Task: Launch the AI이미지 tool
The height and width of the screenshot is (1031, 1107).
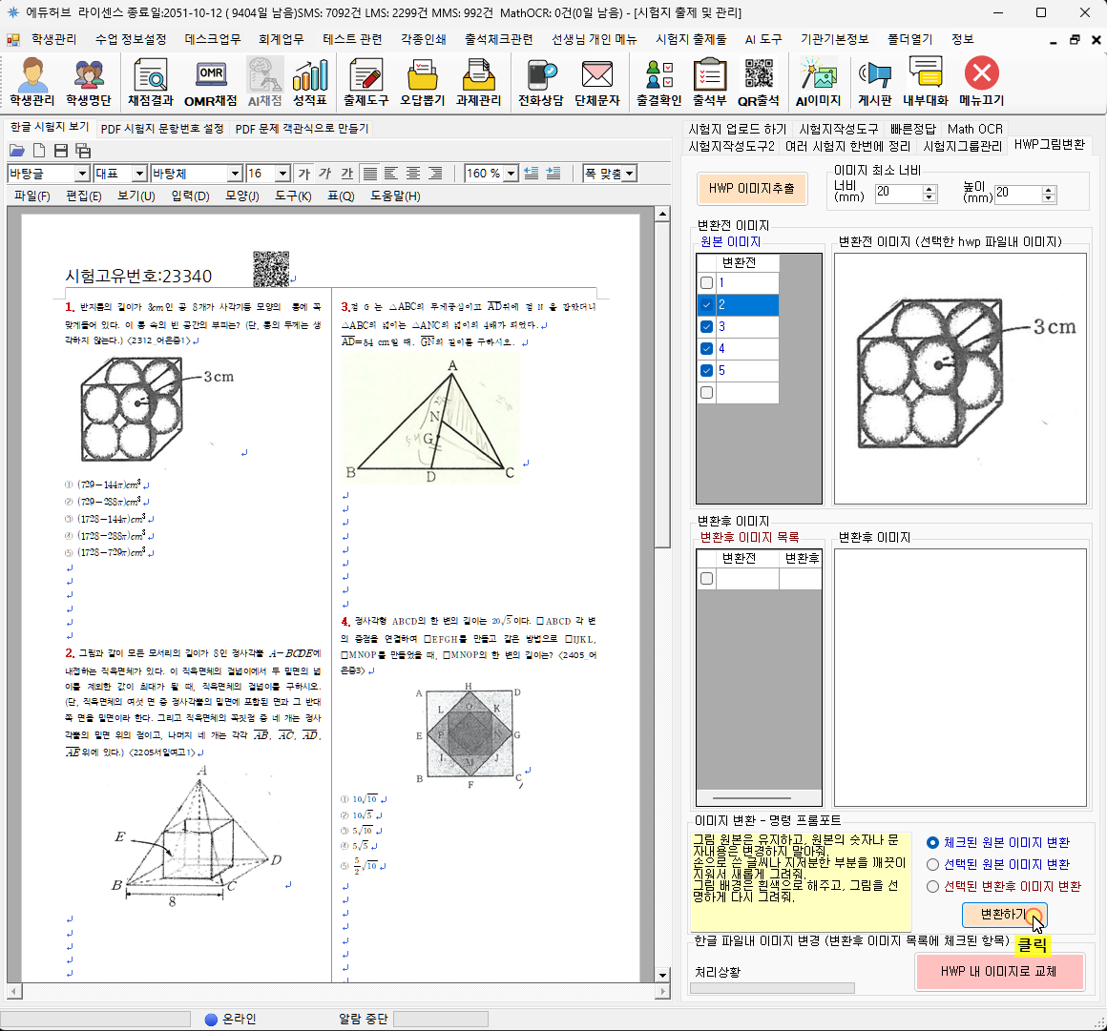Action: (x=818, y=82)
